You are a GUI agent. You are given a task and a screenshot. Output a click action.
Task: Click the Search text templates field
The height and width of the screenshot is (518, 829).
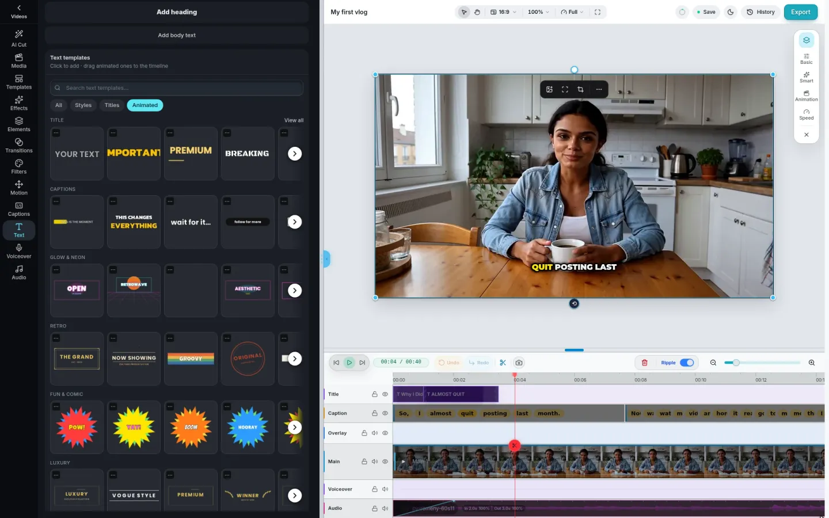click(177, 88)
